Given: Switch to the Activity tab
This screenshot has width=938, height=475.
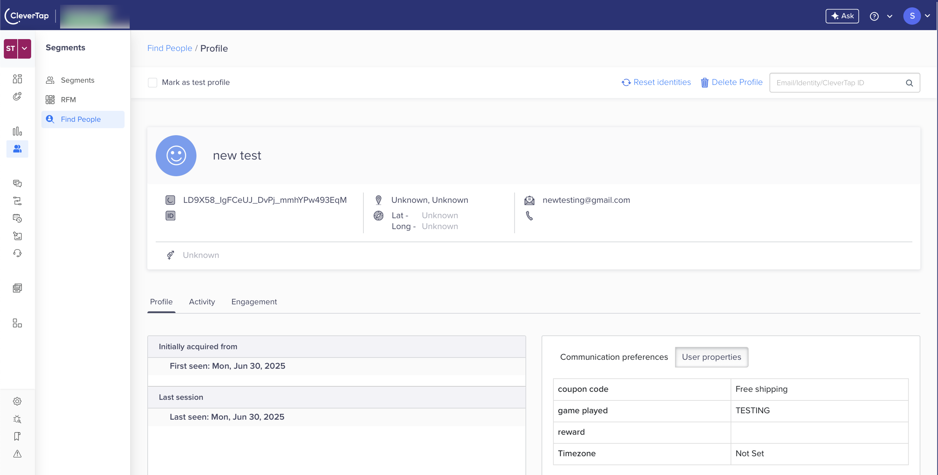Looking at the screenshot, I should 202,302.
